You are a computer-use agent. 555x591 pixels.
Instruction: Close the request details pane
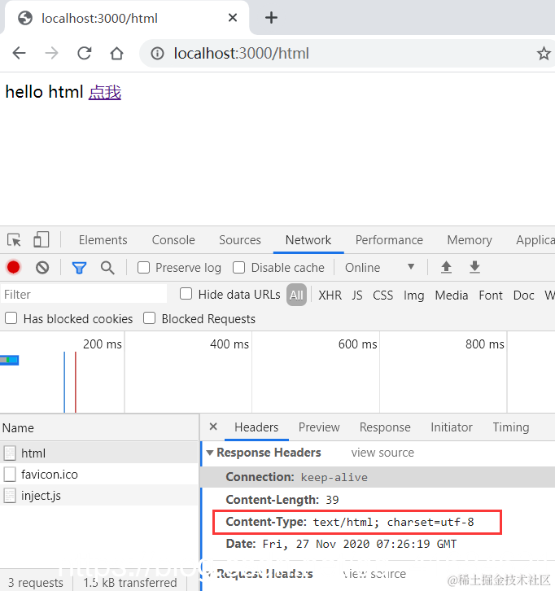[x=213, y=427]
